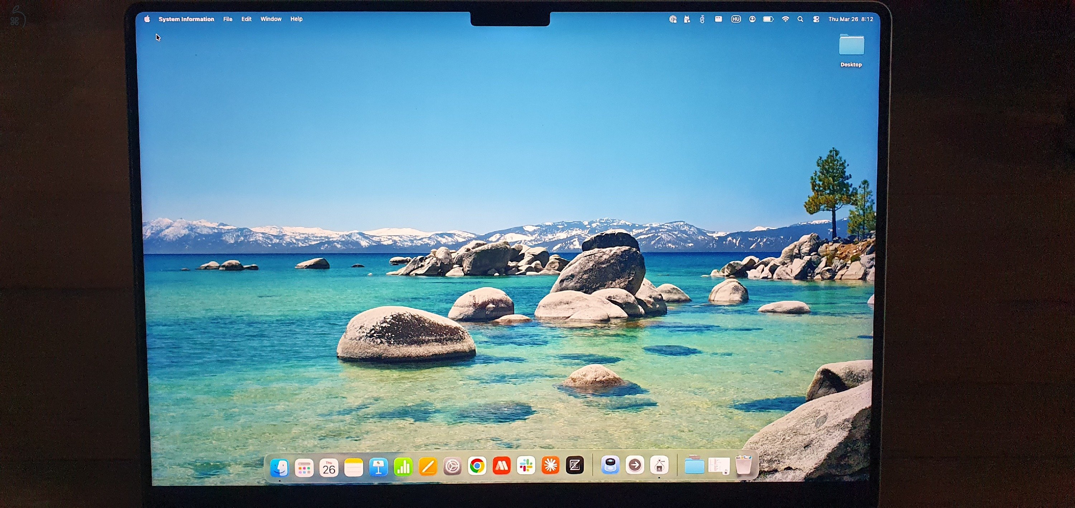This screenshot has height=508, width=1075.
Task: Open the Apple menu
Action: 147,19
